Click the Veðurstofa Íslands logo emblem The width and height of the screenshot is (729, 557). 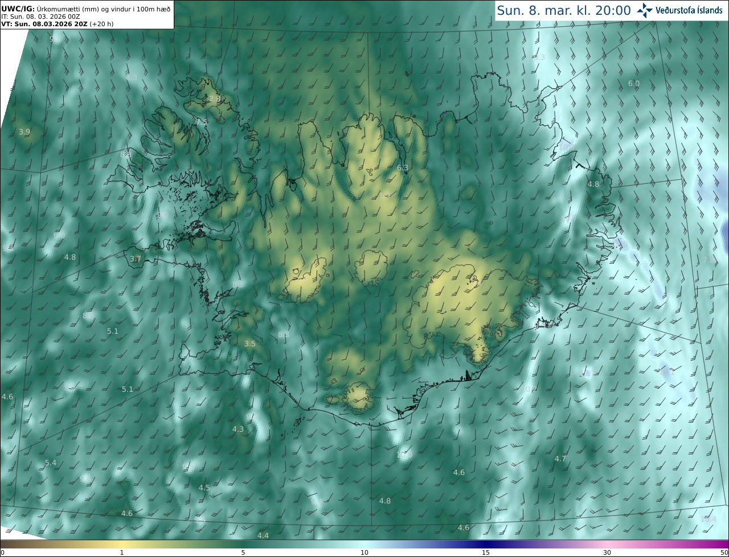click(645, 10)
